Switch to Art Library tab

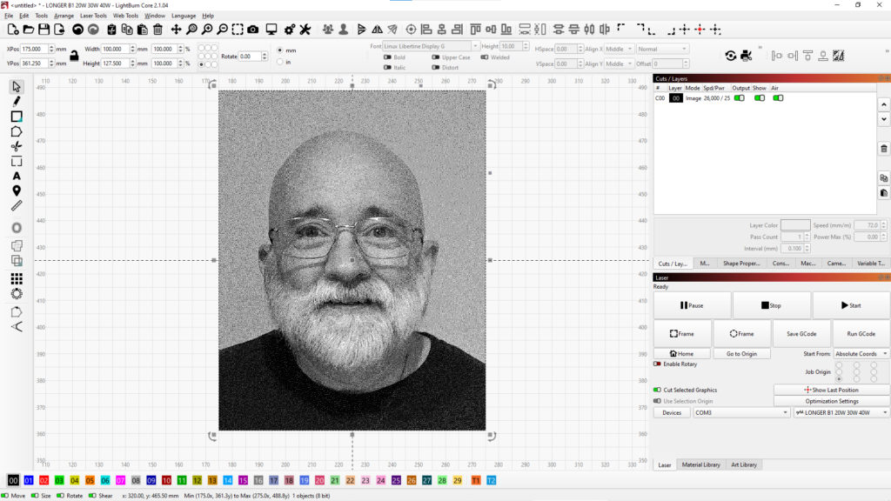pos(744,464)
